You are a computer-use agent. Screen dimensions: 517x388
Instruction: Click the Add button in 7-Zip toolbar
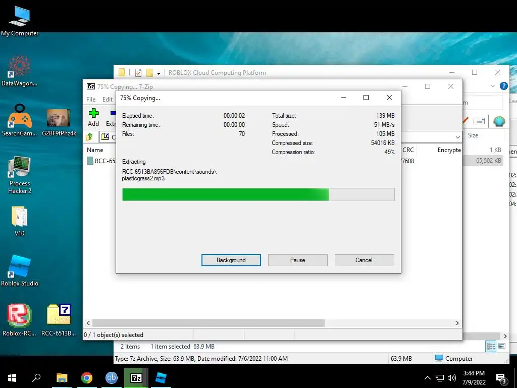point(93,118)
